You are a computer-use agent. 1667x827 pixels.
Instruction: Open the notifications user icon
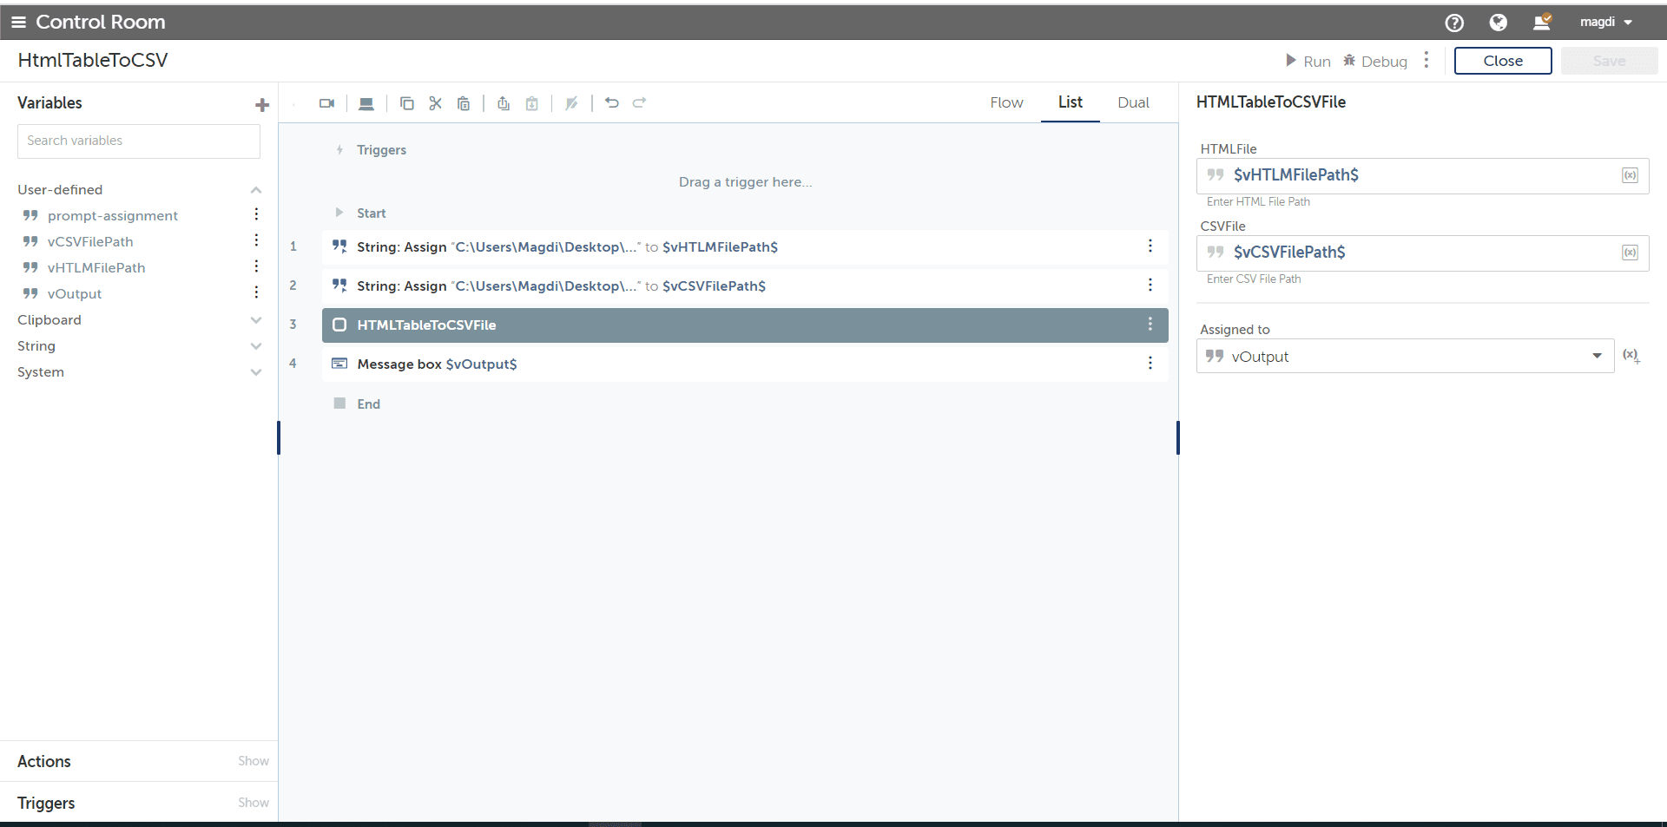click(1542, 23)
